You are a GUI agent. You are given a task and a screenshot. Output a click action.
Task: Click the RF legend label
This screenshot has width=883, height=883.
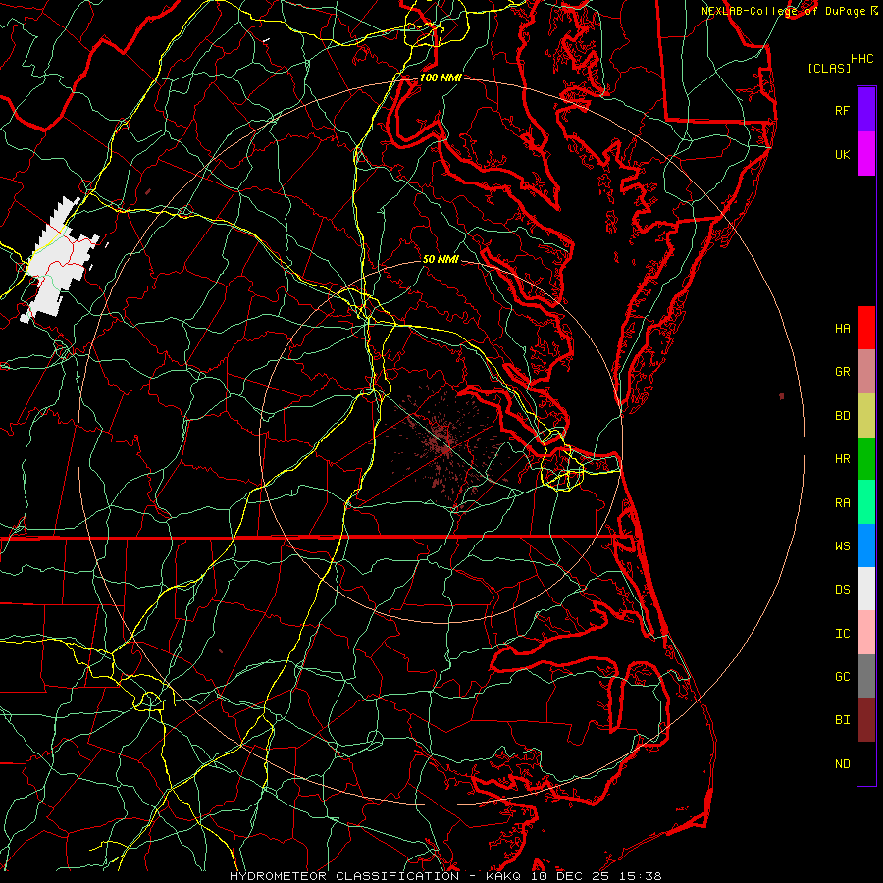point(842,110)
